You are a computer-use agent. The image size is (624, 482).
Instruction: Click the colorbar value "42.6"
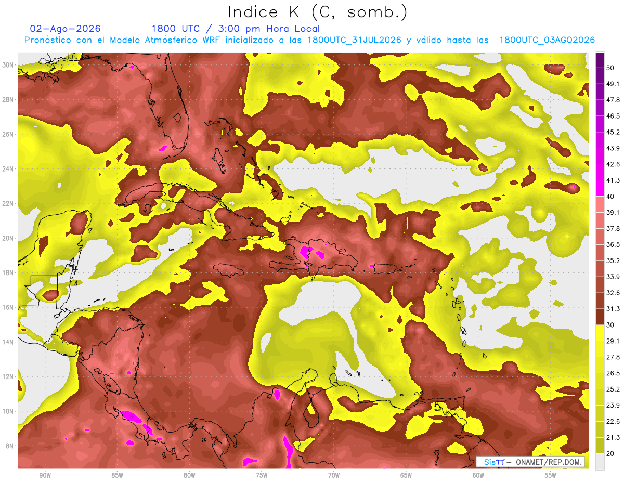coord(614,164)
